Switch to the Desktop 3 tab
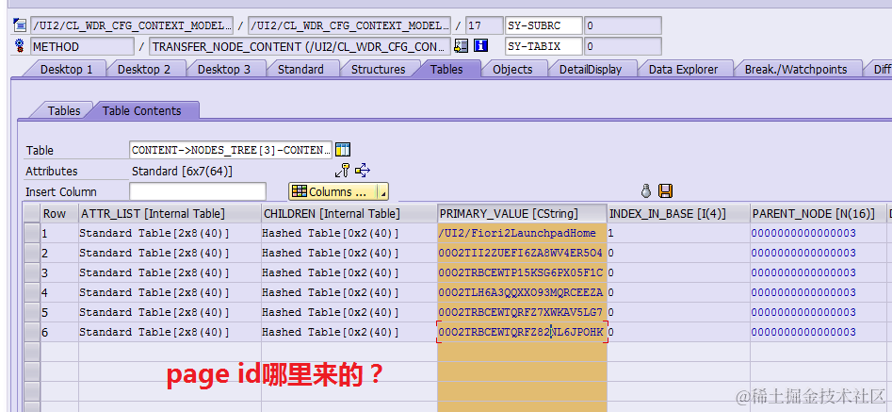 point(223,69)
